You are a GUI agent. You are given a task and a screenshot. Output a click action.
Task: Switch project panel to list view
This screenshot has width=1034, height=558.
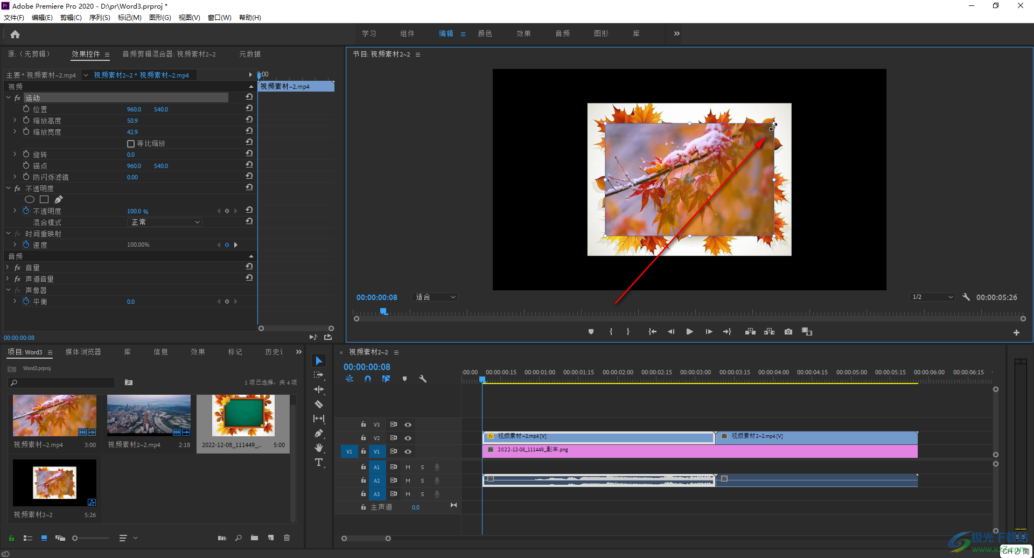(x=28, y=538)
